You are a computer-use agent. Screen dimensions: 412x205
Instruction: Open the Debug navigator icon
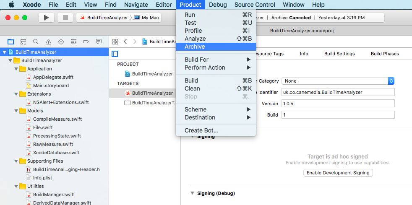point(73,42)
